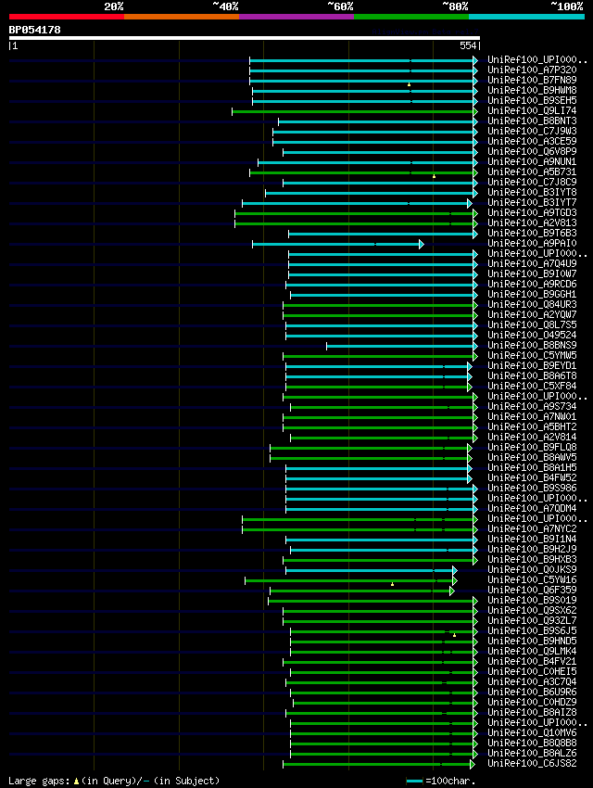The width and height of the screenshot is (593, 788).
Task: Click the UniRef100_O49524 label
Action: coord(532,336)
